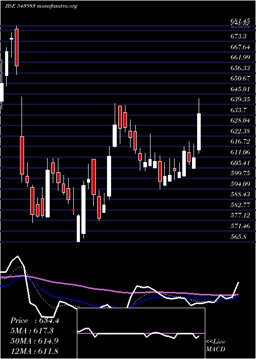This screenshot has height=359, width=256.
Task: Click the 565.8 price label
Action: click(239, 236)
